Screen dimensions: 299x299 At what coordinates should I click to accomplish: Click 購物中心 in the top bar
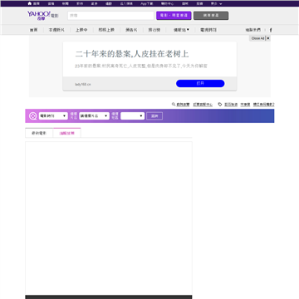168,3
